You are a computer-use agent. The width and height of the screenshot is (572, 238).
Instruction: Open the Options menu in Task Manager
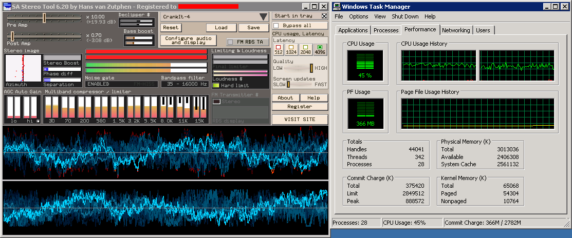[359, 16]
